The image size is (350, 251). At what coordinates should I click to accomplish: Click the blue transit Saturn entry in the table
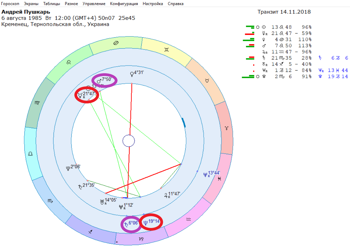click(x=333, y=58)
